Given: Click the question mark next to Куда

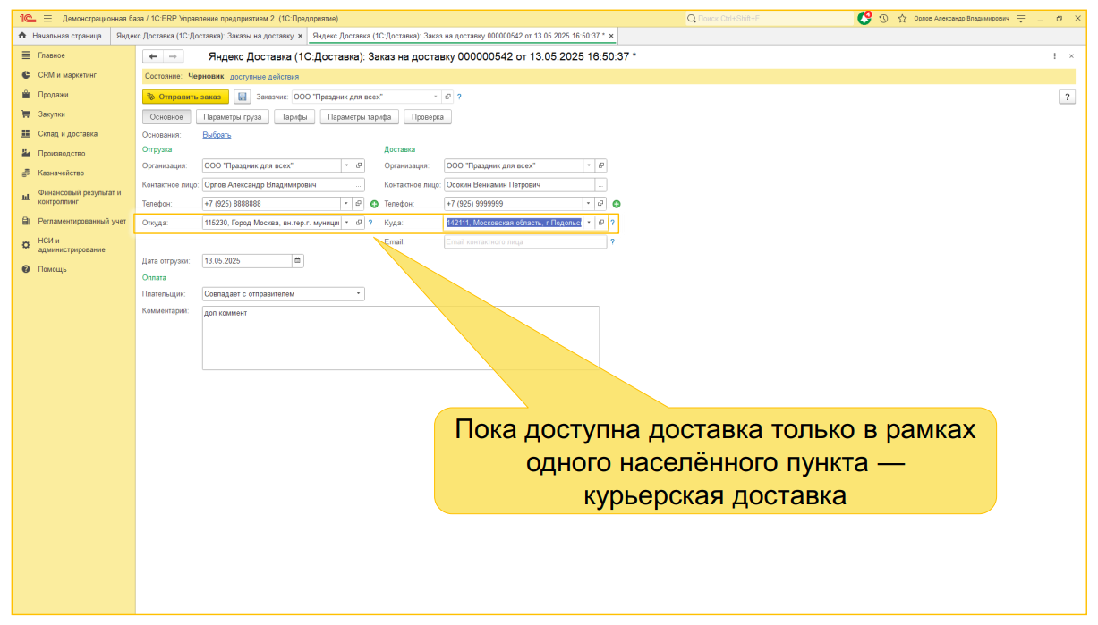Looking at the screenshot, I should pos(612,223).
